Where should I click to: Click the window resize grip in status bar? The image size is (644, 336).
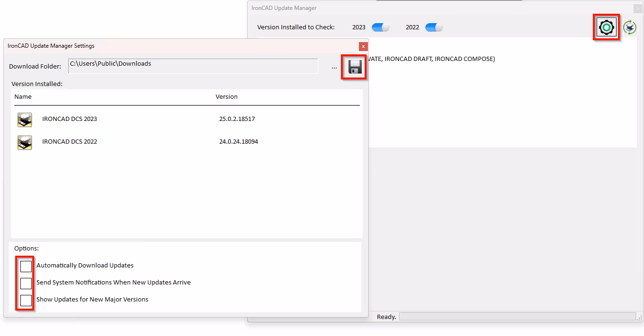coord(640,318)
